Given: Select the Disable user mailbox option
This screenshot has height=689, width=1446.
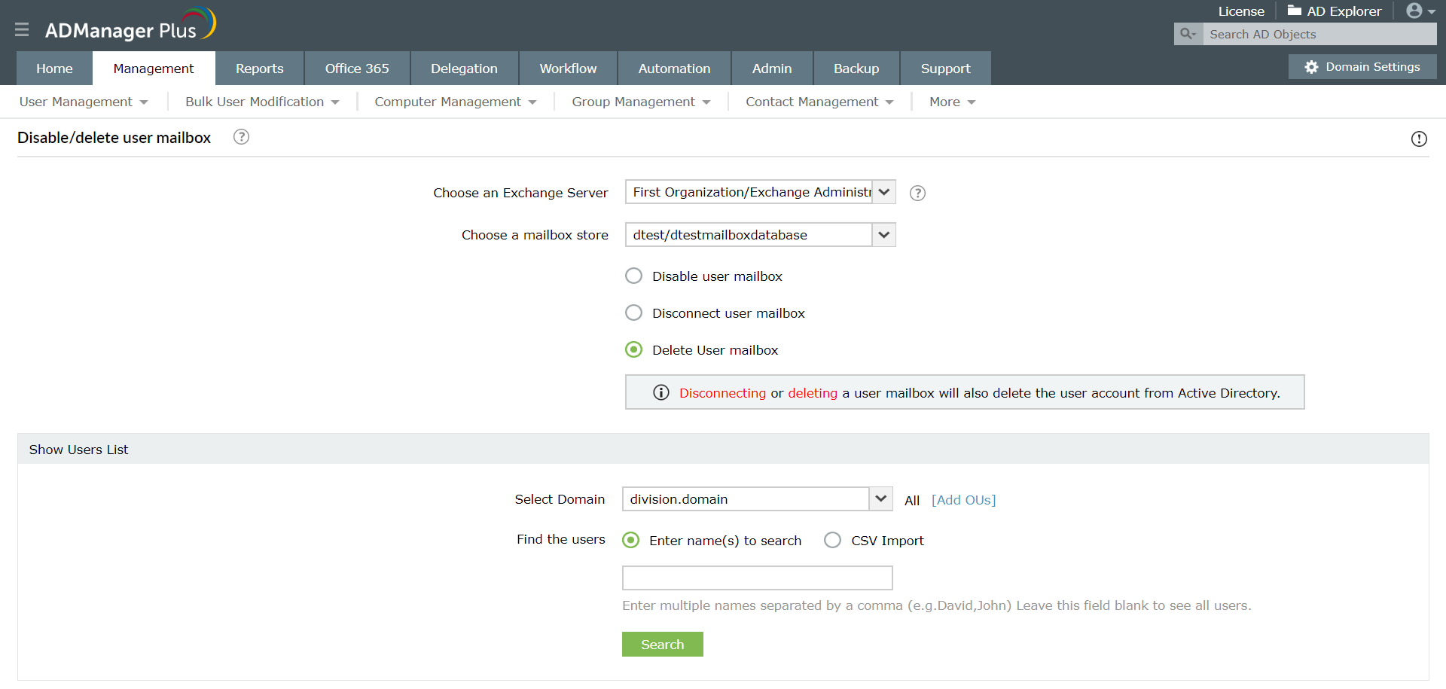Looking at the screenshot, I should (x=633, y=276).
